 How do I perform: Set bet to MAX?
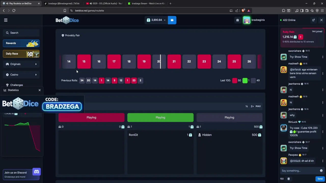(258, 106)
